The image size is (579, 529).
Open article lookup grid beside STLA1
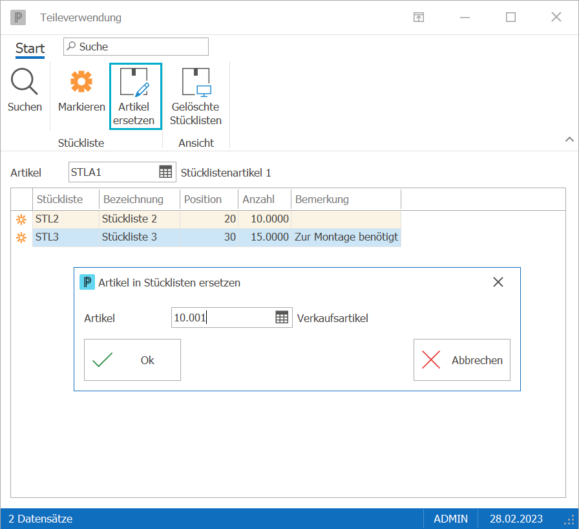pos(165,172)
